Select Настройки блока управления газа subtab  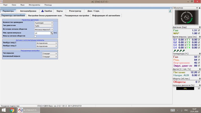coord(45,16)
